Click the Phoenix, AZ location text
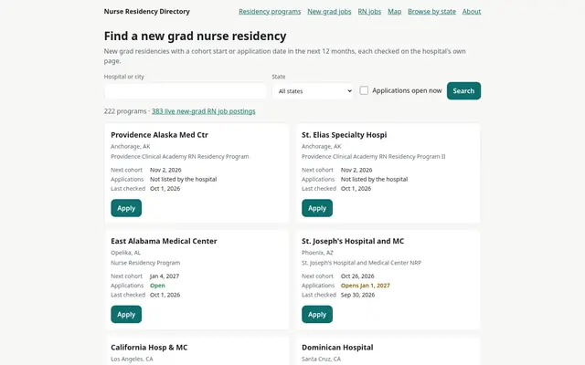The height and width of the screenshot is (365, 585). (x=317, y=253)
